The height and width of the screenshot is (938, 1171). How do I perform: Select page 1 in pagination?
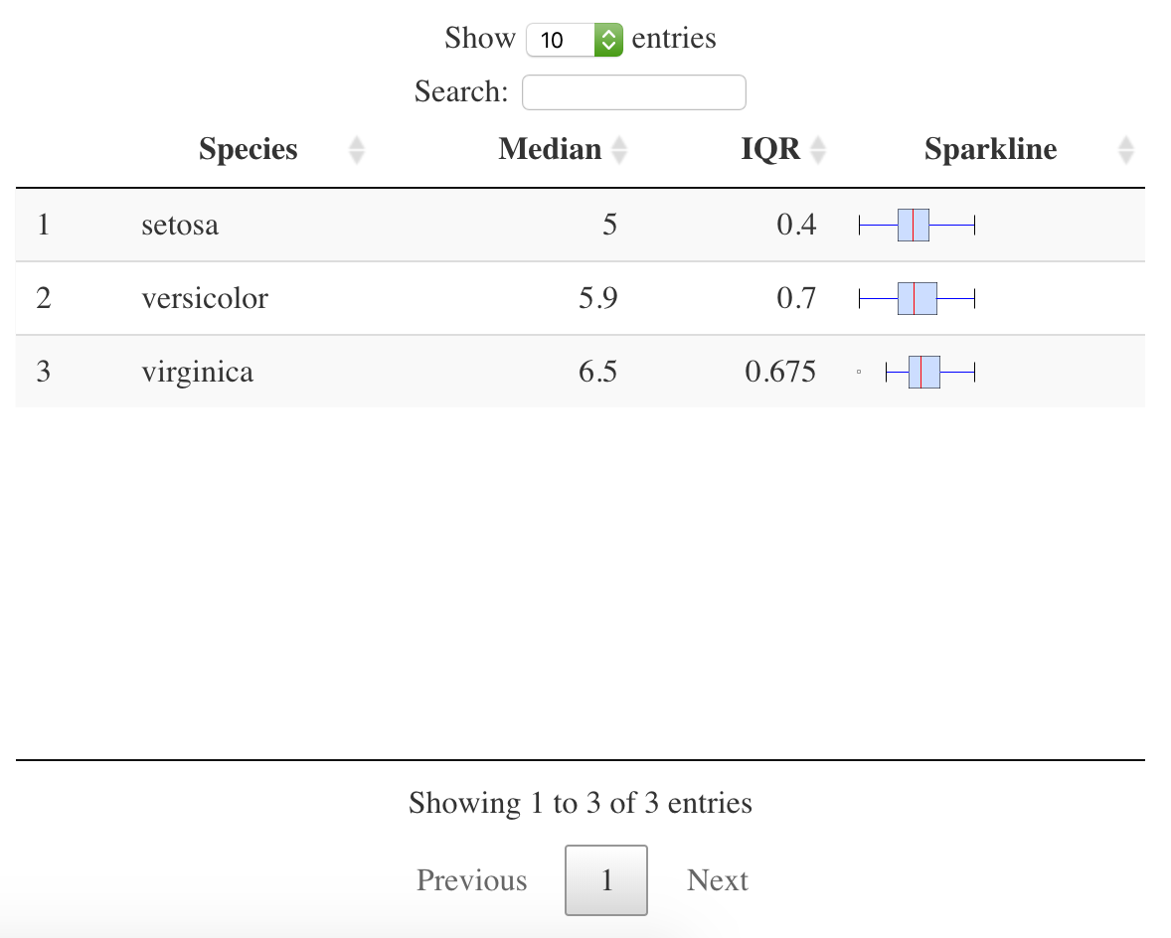[605, 880]
